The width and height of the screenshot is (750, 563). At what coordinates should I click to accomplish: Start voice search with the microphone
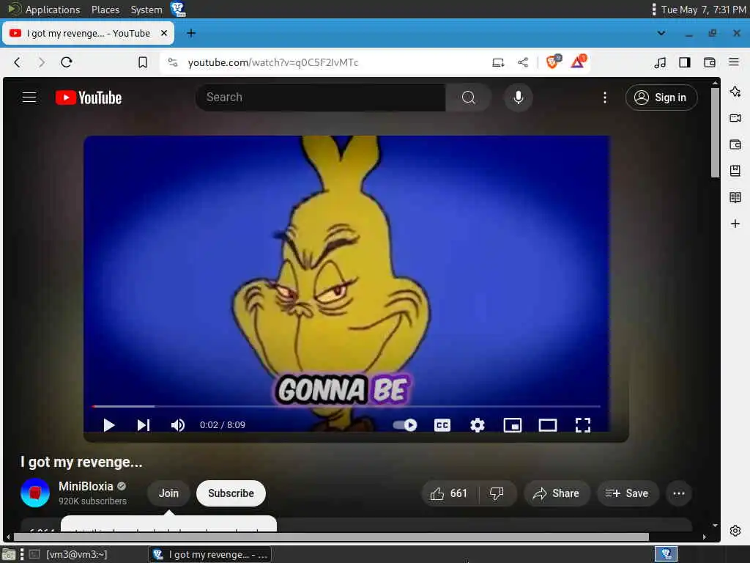(x=518, y=97)
